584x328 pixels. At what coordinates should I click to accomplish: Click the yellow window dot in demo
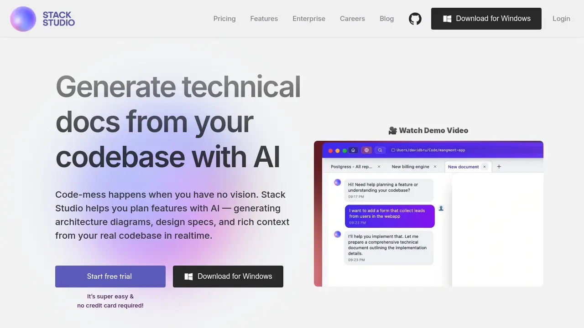pos(338,150)
